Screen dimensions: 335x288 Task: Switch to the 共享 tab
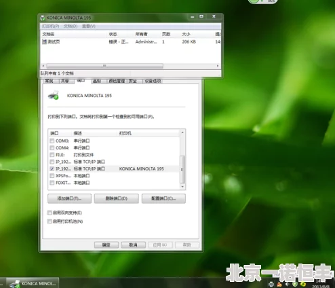tap(65, 81)
